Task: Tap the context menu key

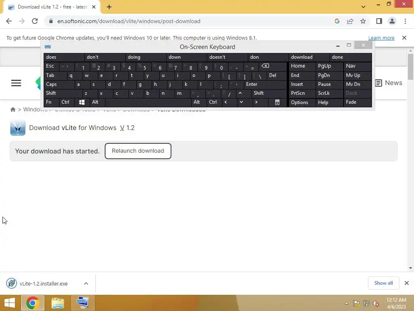Action: pyautogui.click(x=277, y=102)
